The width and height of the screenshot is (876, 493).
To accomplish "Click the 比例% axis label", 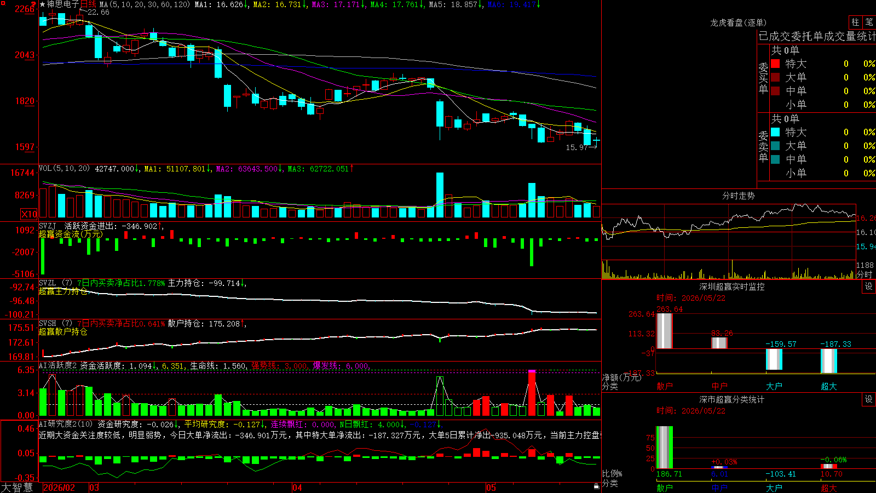I will pyautogui.click(x=612, y=473).
